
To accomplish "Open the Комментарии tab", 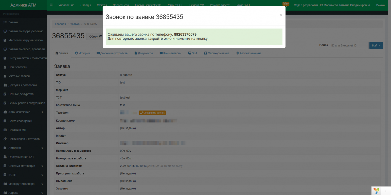I will click(x=170, y=53).
